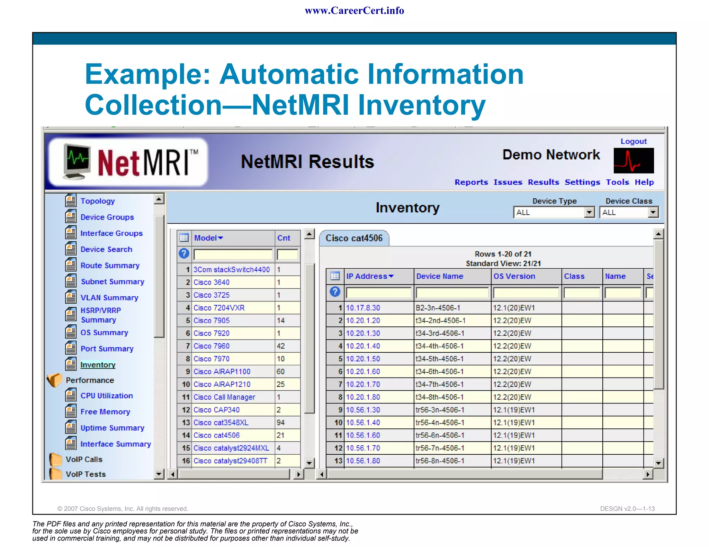Image resolution: width=709 pixels, height=547 pixels.
Task: Open the Help menu link
Action: 644,182
